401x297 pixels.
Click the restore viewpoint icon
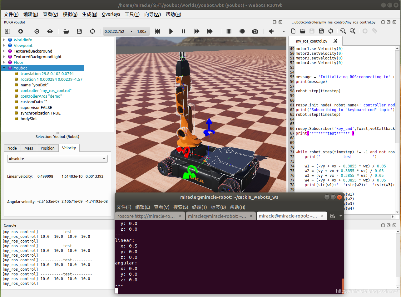pos(37,31)
